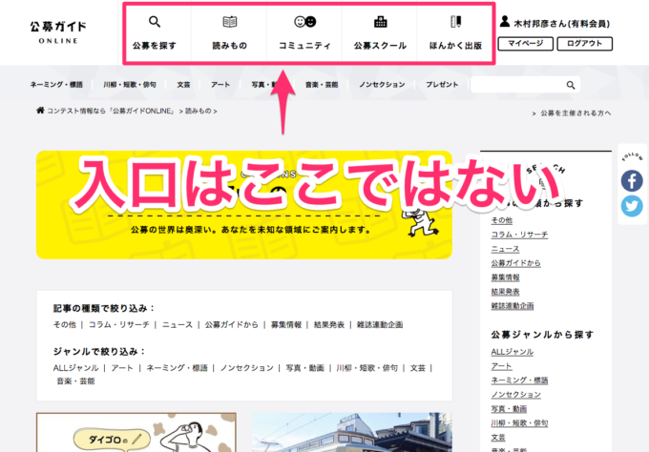Click the 公募ガイド ONLINE logo
Image resolution: width=649 pixels, height=452 pixels.
point(59,32)
